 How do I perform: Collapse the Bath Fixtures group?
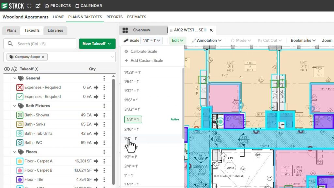pos(14,106)
